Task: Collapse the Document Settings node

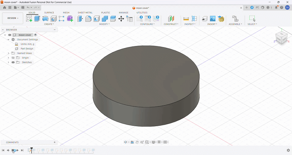Action: 8,39
